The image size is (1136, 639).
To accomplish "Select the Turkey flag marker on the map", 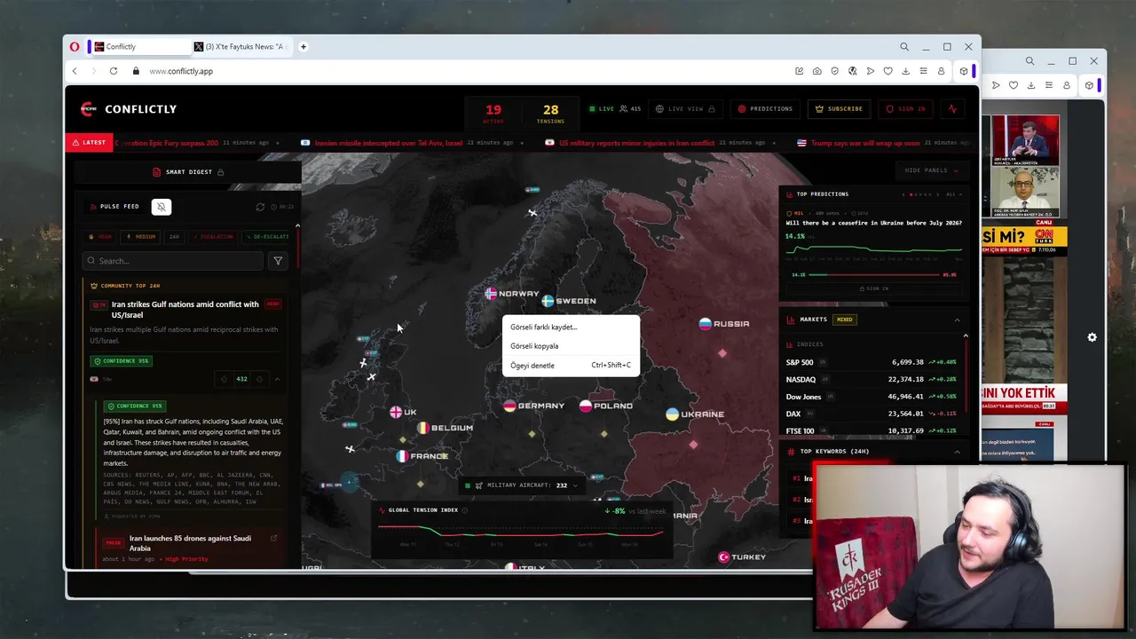I will (723, 557).
